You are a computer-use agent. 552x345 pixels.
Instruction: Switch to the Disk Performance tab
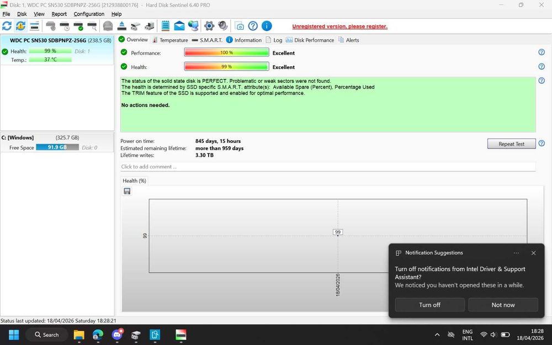pyautogui.click(x=310, y=40)
